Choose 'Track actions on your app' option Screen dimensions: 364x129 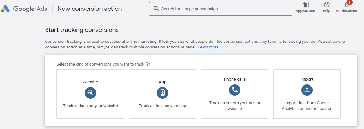[162, 106]
